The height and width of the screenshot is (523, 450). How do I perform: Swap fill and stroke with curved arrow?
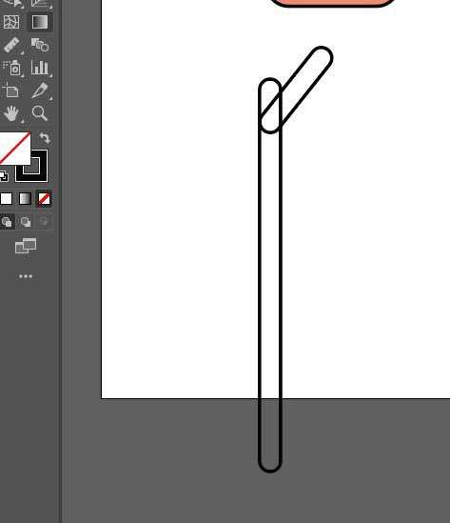(45, 137)
